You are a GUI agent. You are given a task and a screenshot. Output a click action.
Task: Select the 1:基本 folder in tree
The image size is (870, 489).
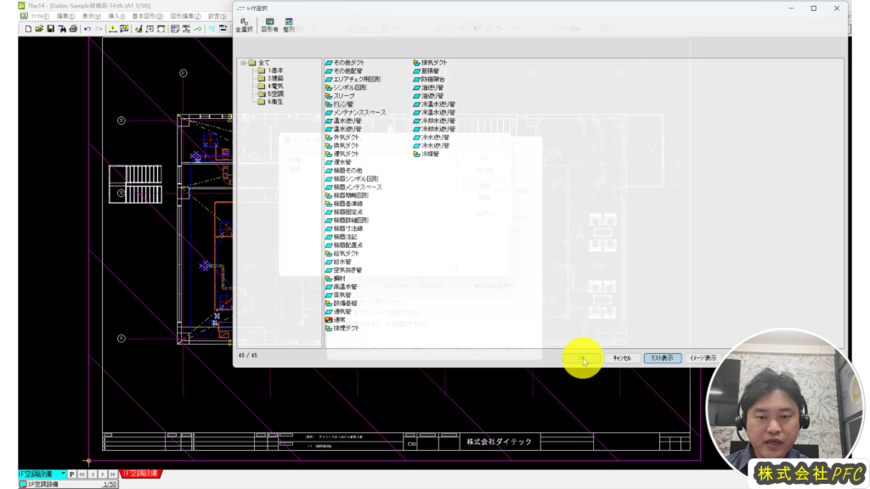click(x=275, y=70)
